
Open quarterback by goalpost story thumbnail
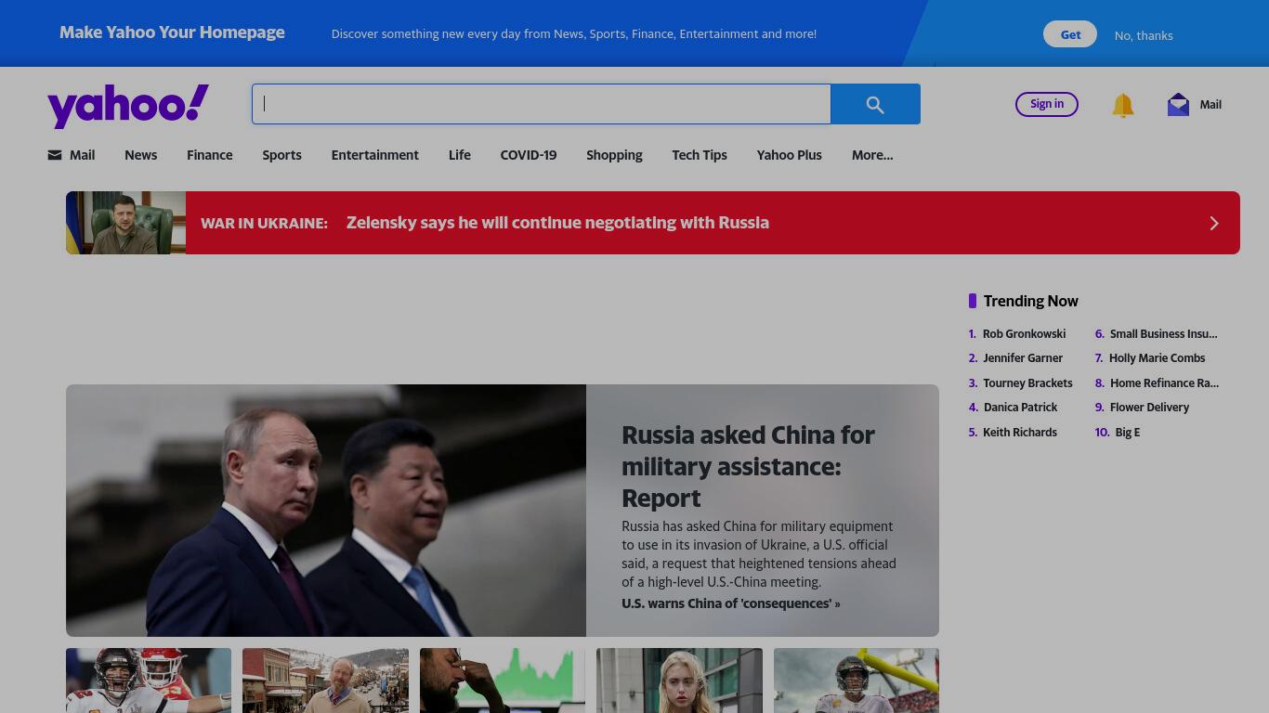[857, 681]
